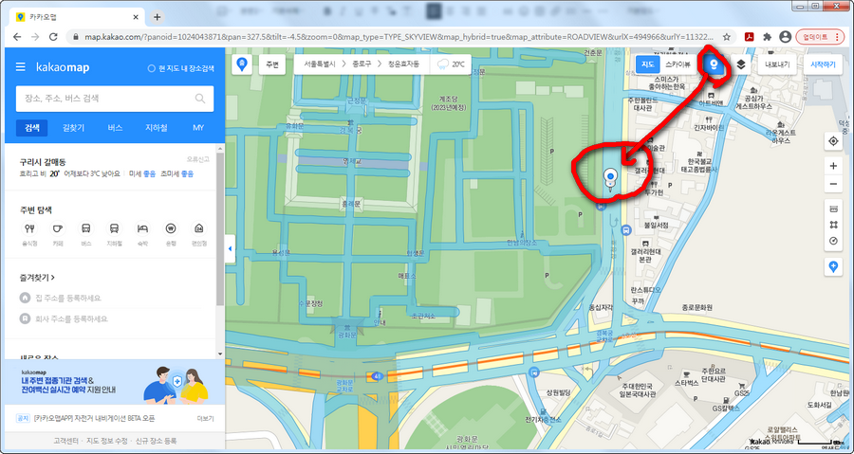Select the subway (지하철) nearby icon
Image resolution: width=854 pixels, height=454 pixels.
(x=115, y=228)
